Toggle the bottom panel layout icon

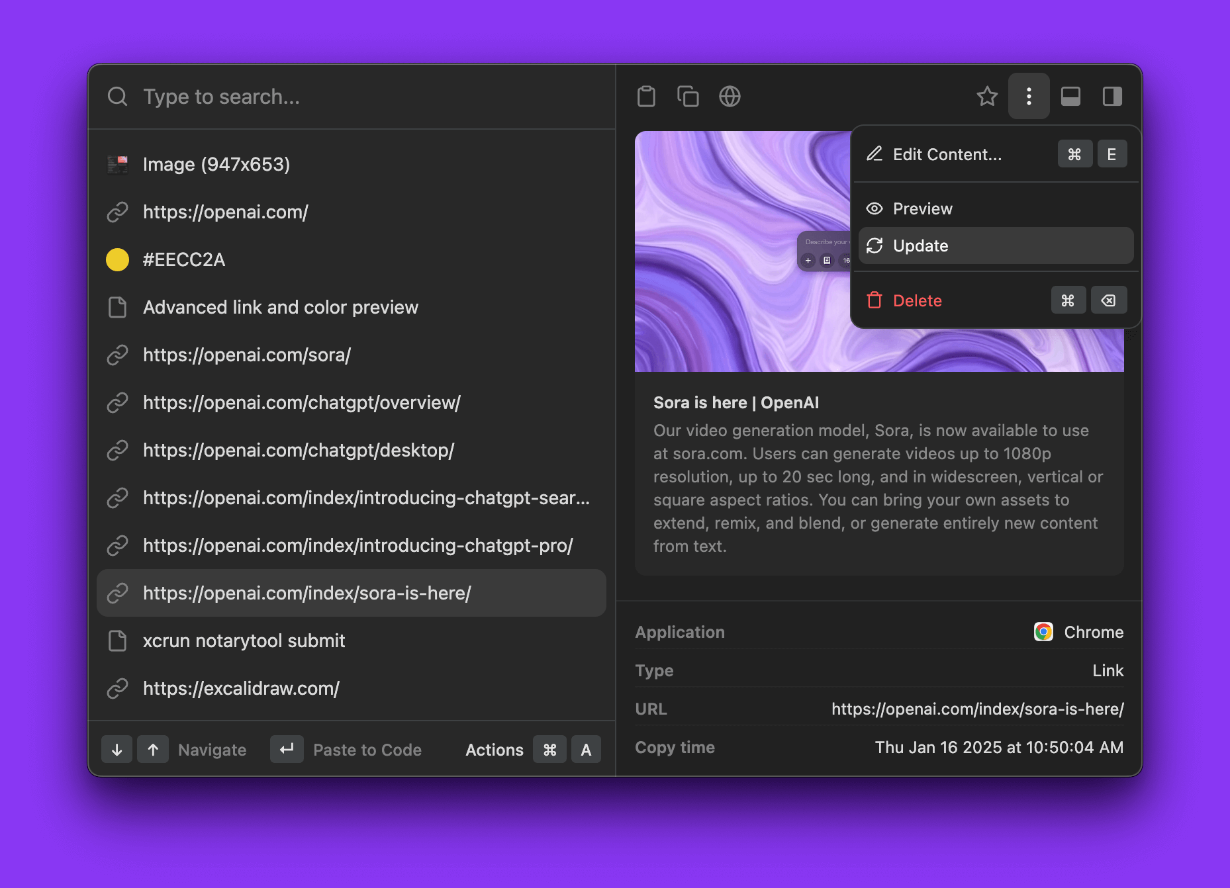(x=1070, y=97)
